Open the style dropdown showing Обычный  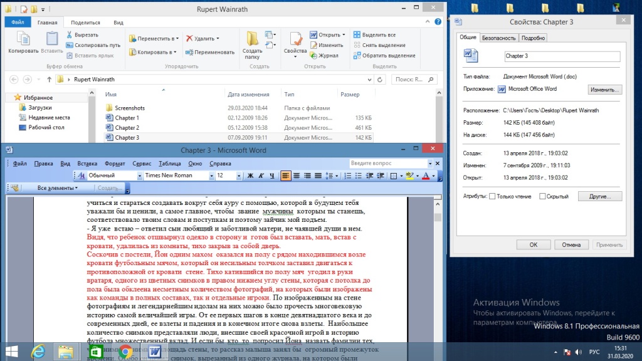(x=140, y=175)
